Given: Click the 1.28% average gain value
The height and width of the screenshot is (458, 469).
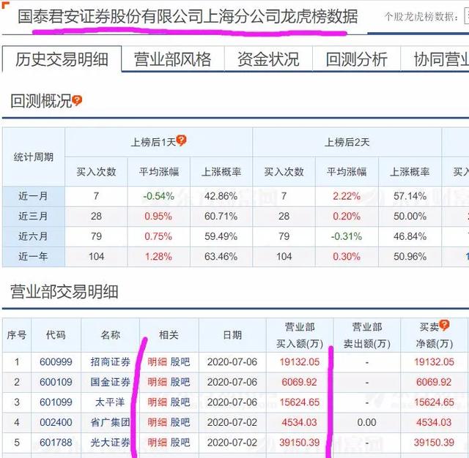Looking at the screenshot, I should click(x=158, y=257).
